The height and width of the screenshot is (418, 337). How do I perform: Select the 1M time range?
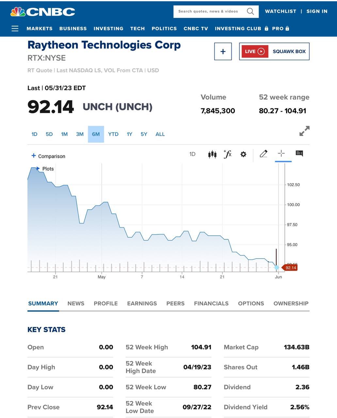click(x=64, y=134)
